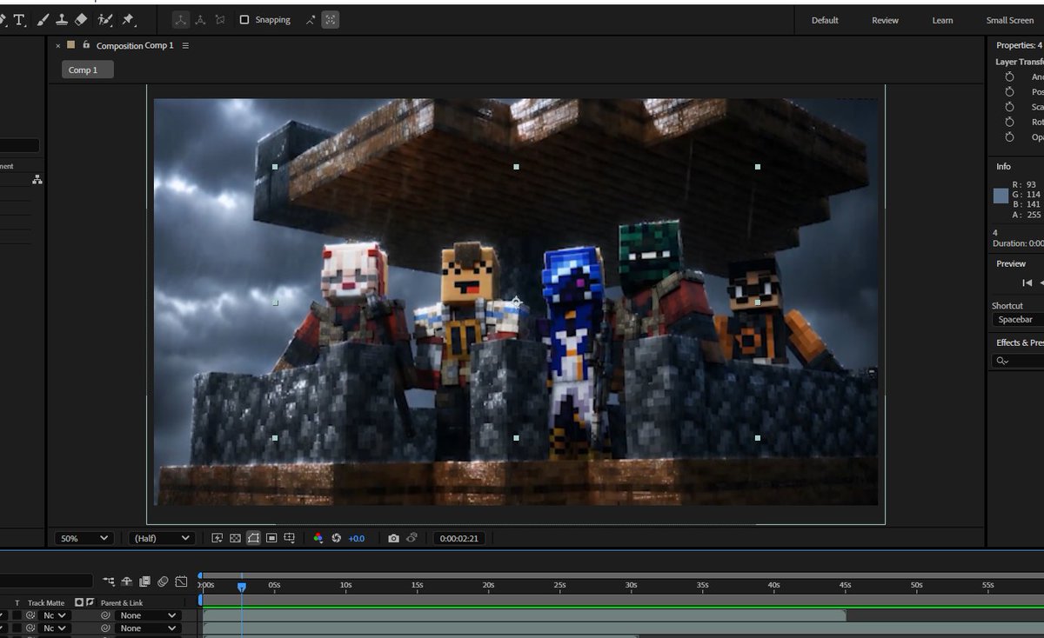Screen dimensions: 1044x638
Task: Click the Preview panel title
Action: (x=1011, y=263)
